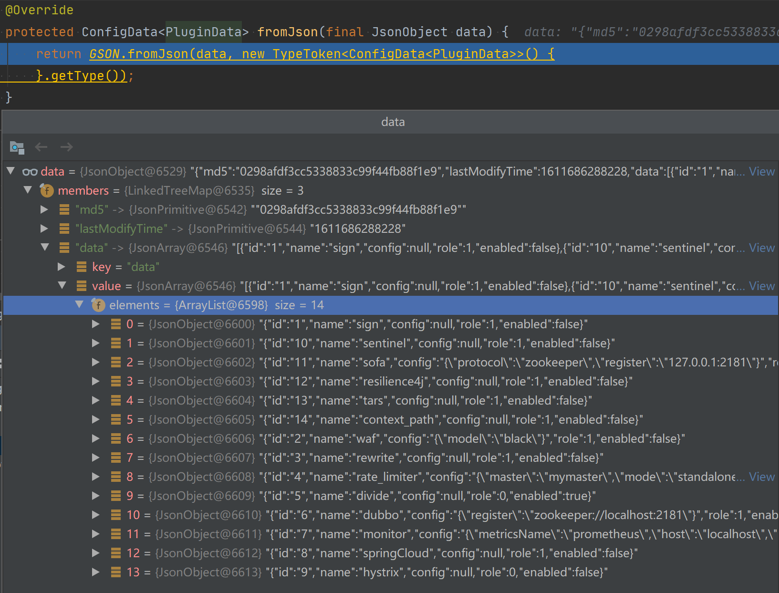The height and width of the screenshot is (593, 779).
Task: Expand element 5 context_path JsonObject
Action: click(96, 419)
